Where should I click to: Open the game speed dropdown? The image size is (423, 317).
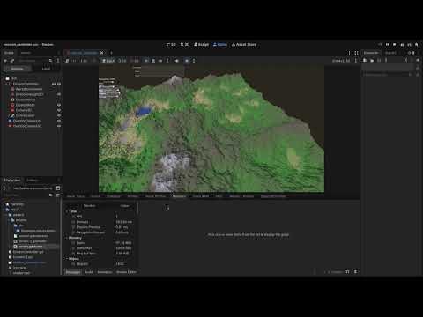[x=84, y=61]
